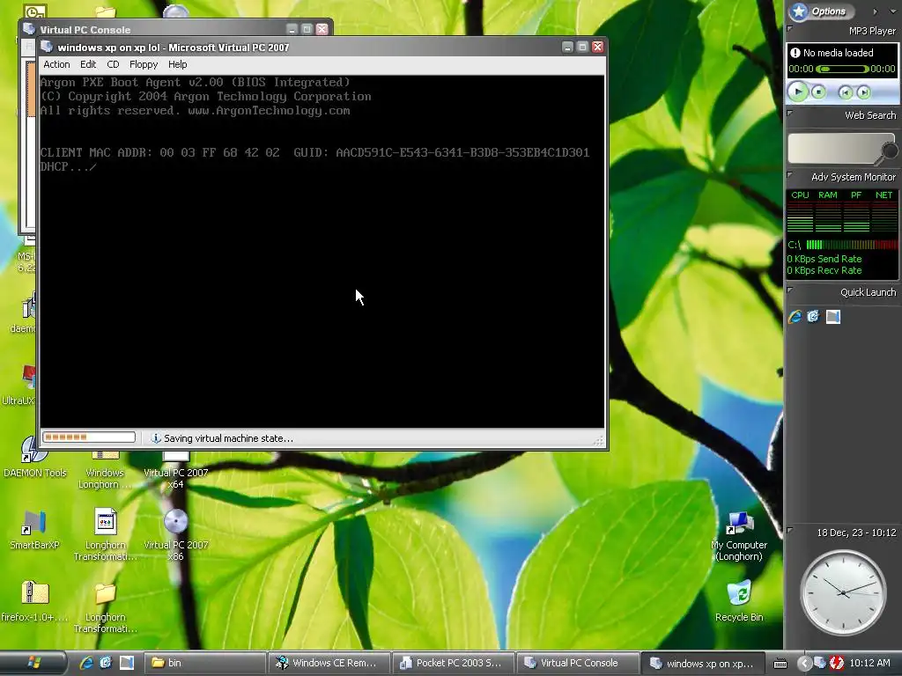
Task: Launch Internet Explorer from taskbar Quick Launch
Action: 86,663
